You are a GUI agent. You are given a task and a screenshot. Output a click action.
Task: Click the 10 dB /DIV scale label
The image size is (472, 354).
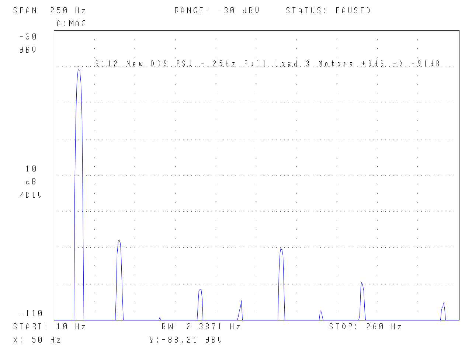31,181
